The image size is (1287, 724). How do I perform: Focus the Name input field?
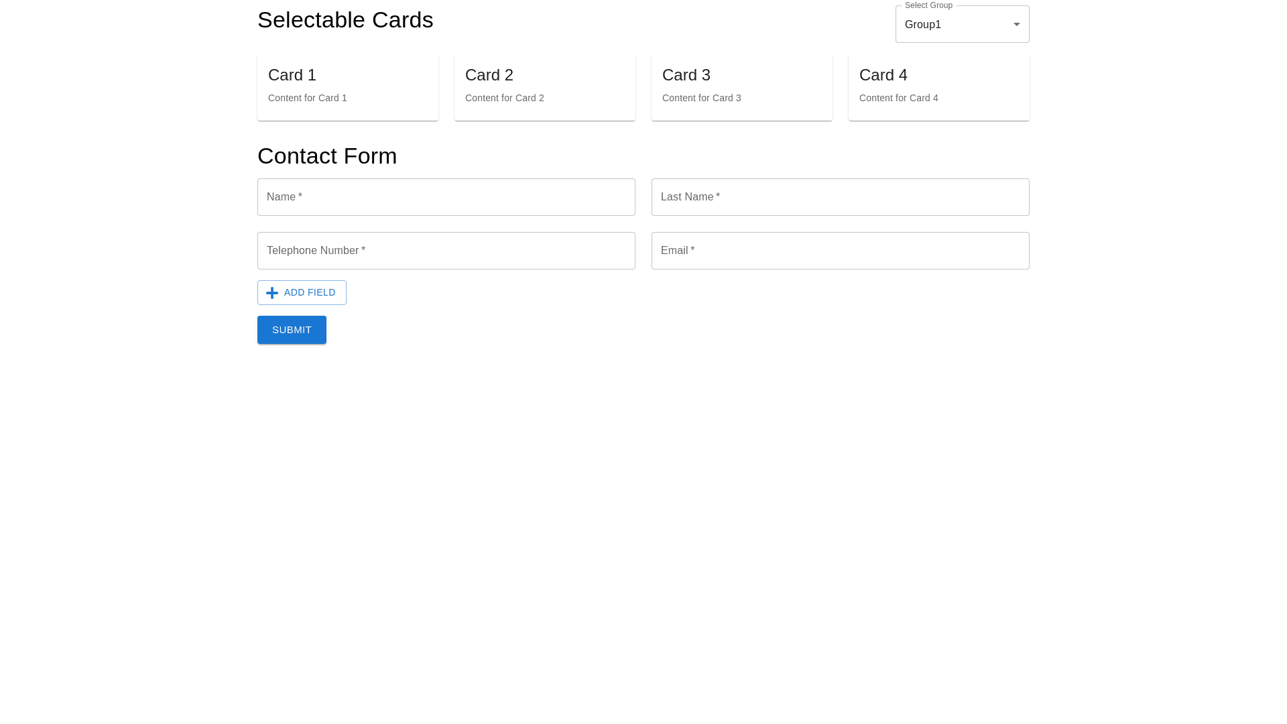click(x=446, y=197)
